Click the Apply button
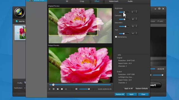Image resolution: width=179 pixels, height=100 pixels. 131,94
